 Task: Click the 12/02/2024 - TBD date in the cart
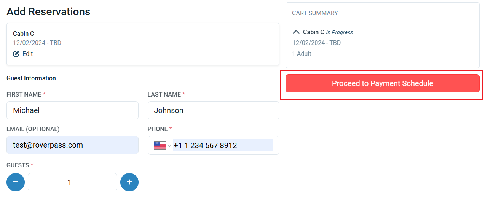tap(316, 43)
